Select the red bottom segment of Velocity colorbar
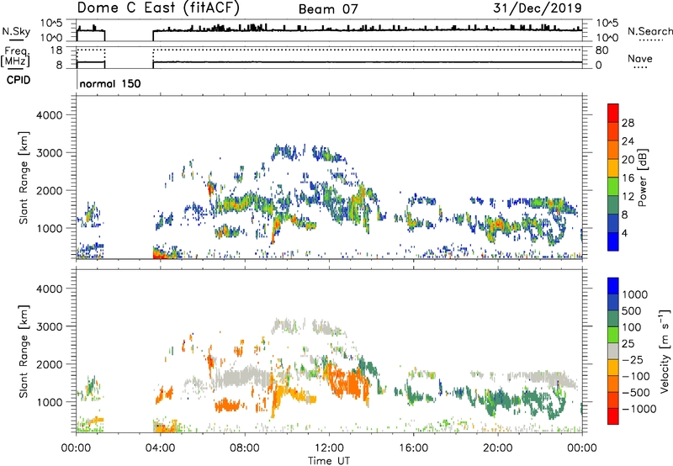The image size is (673, 466). point(613,416)
